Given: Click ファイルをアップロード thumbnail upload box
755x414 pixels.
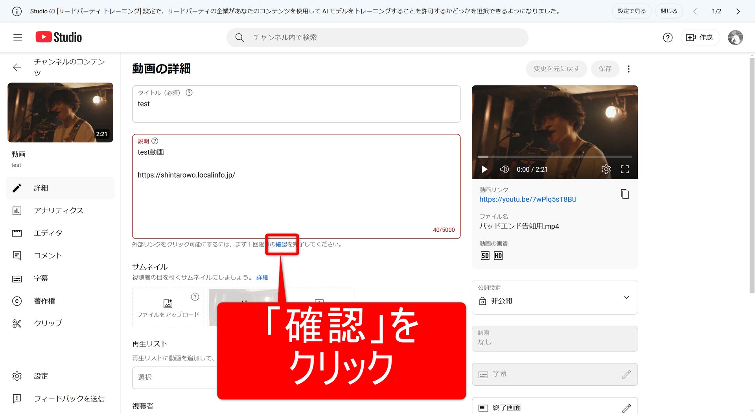Looking at the screenshot, I should 168,308.
